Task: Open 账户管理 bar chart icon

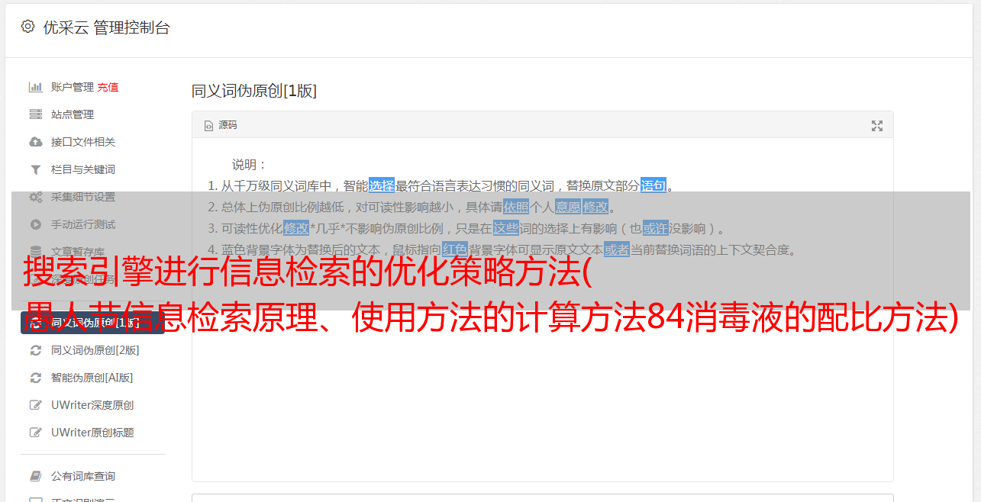Action: tap(35, 87)
